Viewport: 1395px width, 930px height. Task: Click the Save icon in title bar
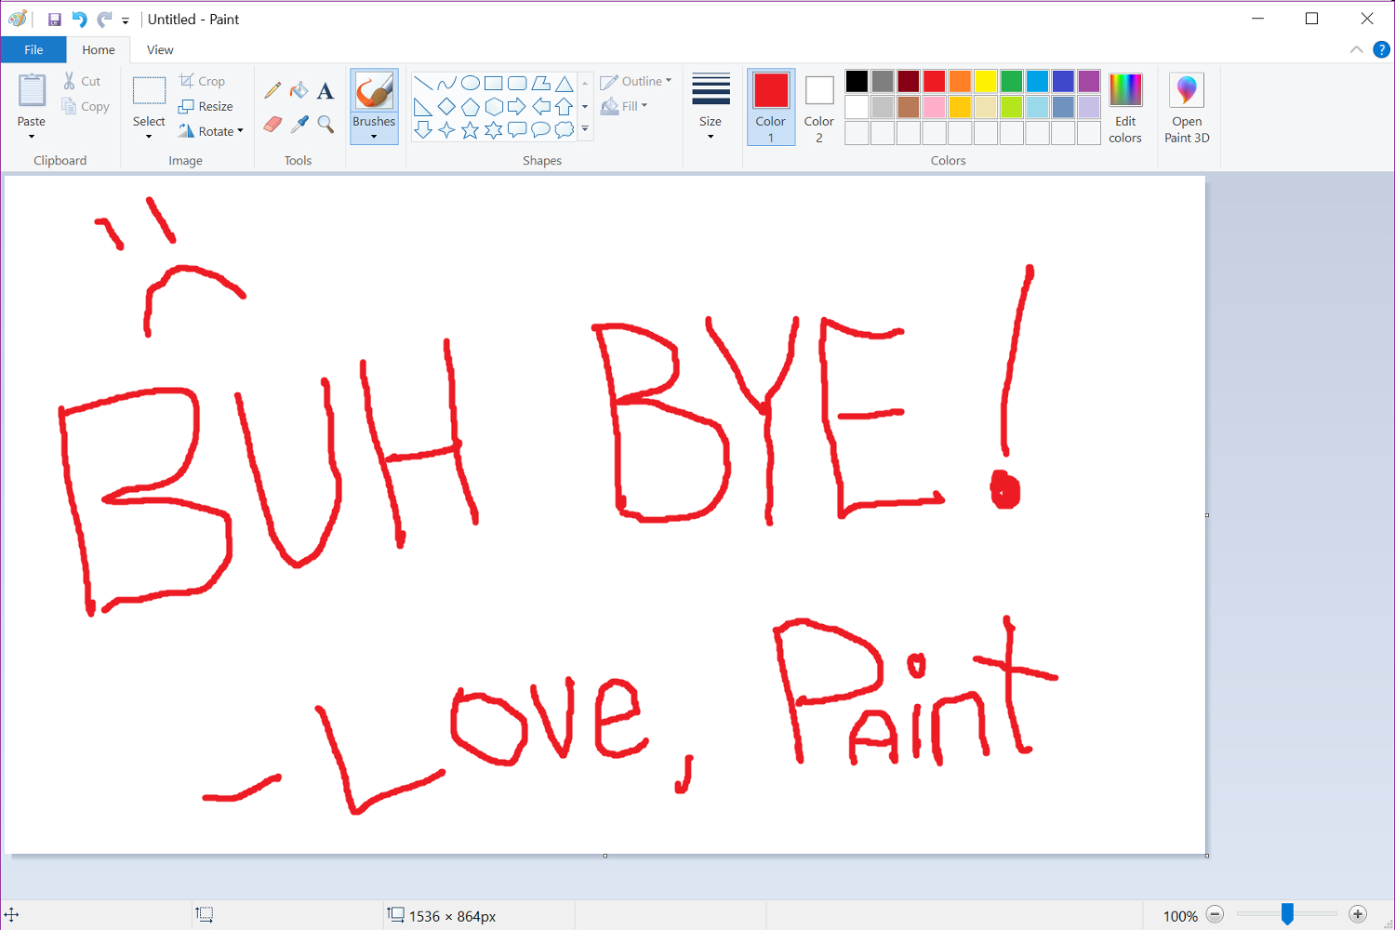(x=55, y=20)
